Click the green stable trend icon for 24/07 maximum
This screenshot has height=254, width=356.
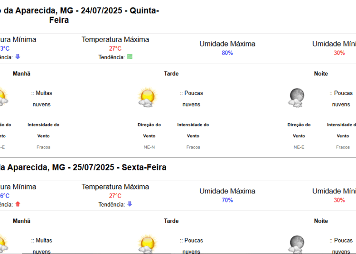(x=130, y=57)
